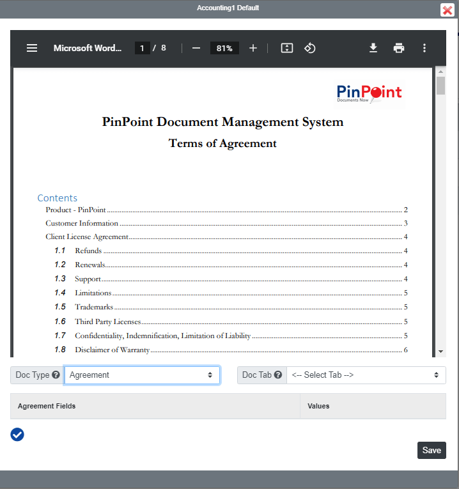The height and width of the screenshot is (489, 459).
Task: Rotate the document counterclockwise
Action: [x=309, y=48]
